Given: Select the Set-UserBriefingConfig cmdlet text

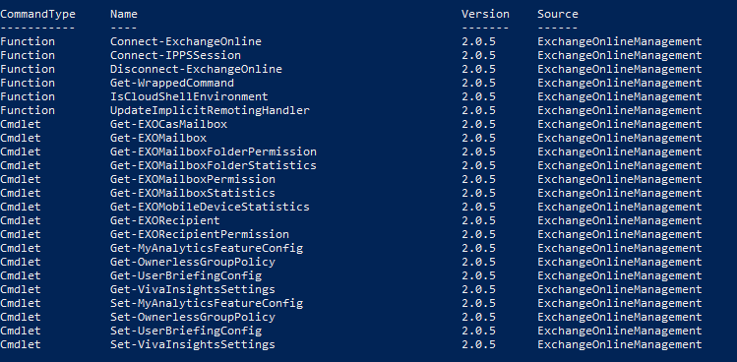Looking at the screenshot, I should tap(186, 331).
